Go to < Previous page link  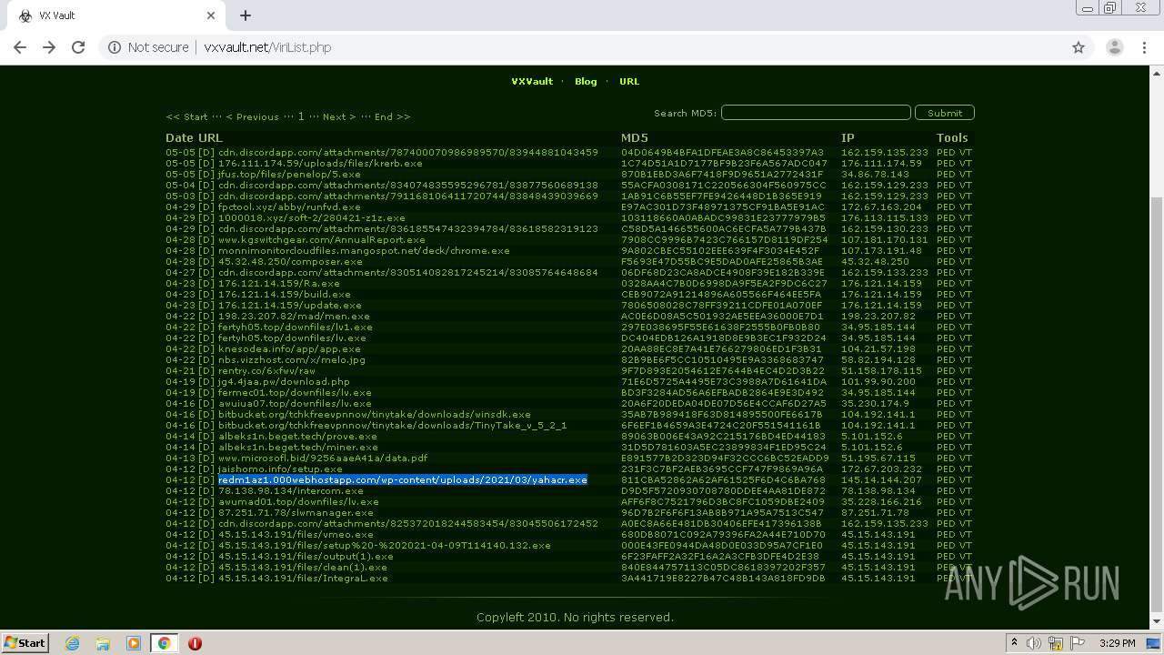click(252, 116)
